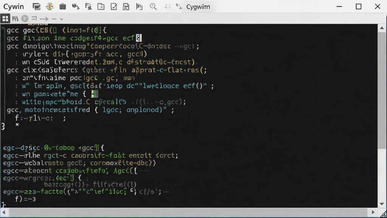Expand the small chevron dropdown in second toolbar
Image resolution: width=387 pixels, height=218 pixels.
click(62, 19)
